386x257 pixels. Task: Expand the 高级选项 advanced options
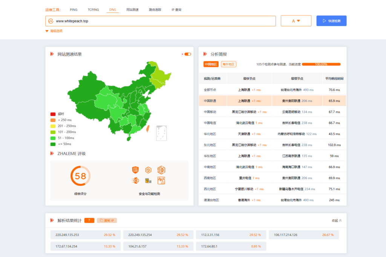[x=54, y=31]
